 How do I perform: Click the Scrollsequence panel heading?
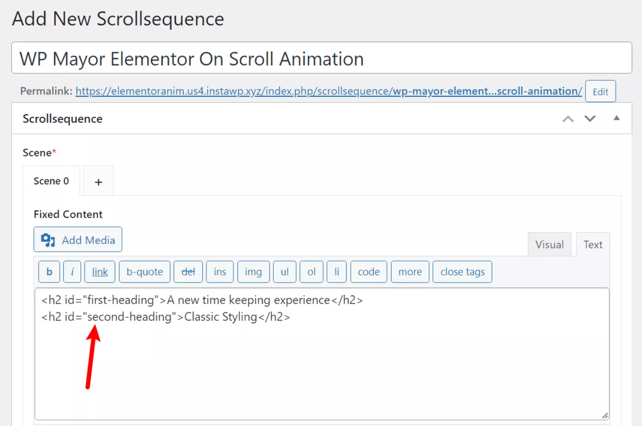point(62,119)
